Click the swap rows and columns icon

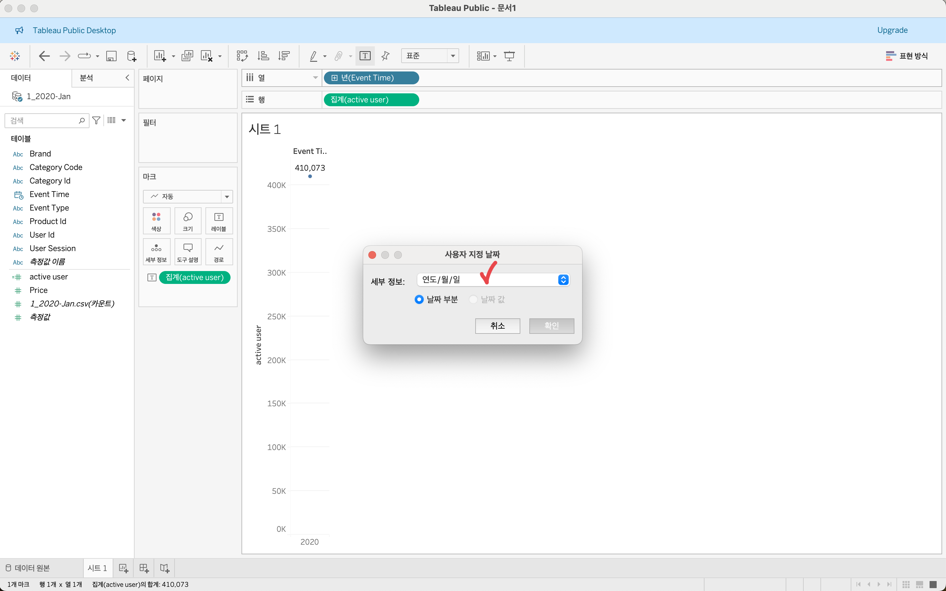point(242,56)
